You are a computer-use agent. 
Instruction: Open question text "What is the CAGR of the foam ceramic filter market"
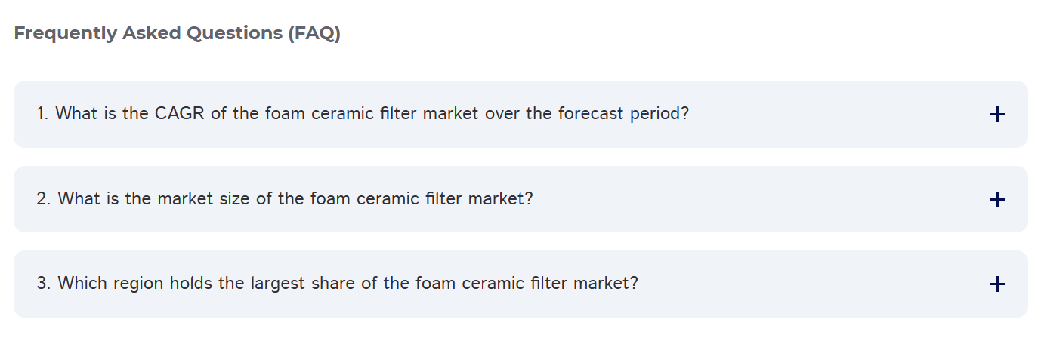coord(302,114)
